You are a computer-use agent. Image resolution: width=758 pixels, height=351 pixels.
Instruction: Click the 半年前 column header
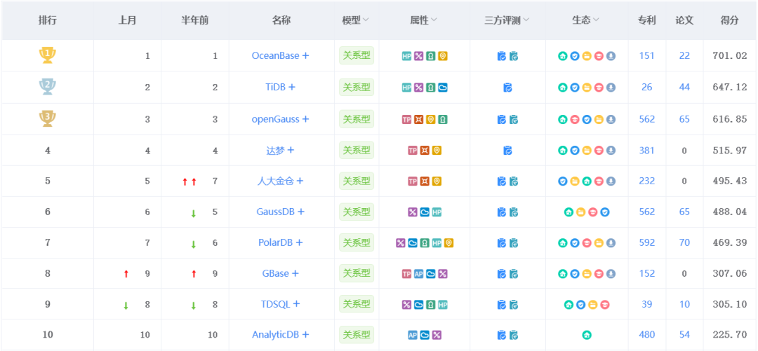point(195,20)
